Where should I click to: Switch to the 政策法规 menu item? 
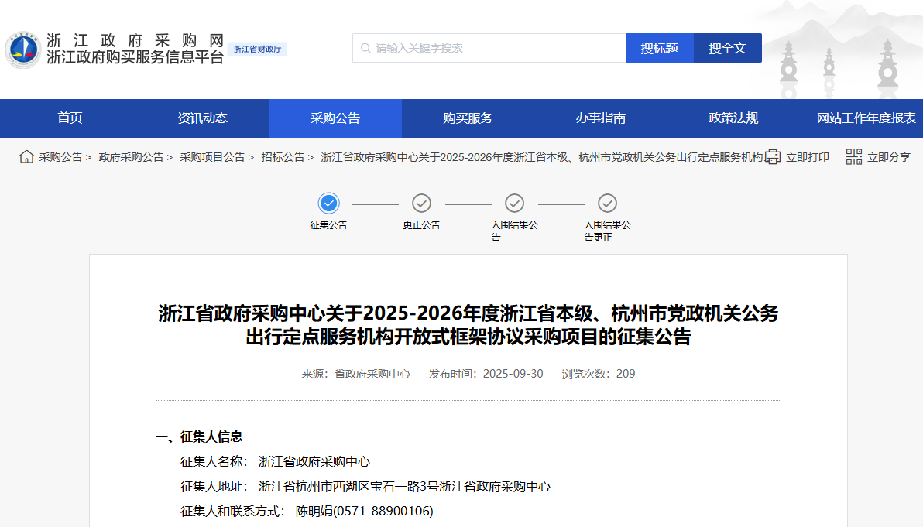tap(732, 118)
